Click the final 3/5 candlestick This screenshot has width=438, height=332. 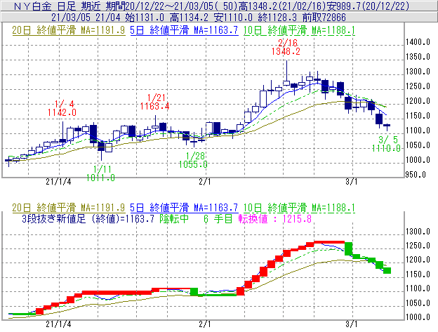coord(387,126)
